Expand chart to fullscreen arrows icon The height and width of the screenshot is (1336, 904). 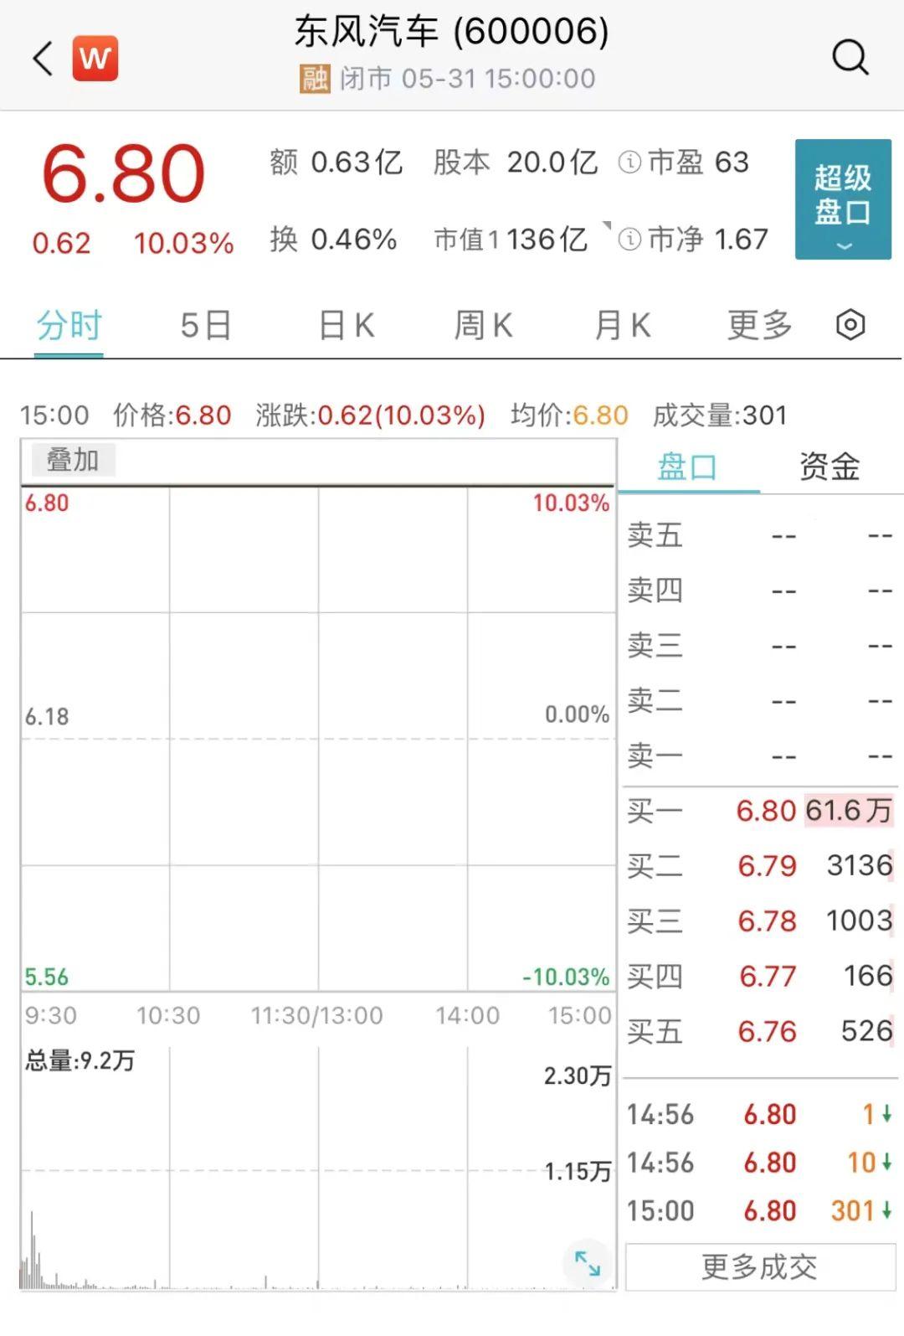587,1262
